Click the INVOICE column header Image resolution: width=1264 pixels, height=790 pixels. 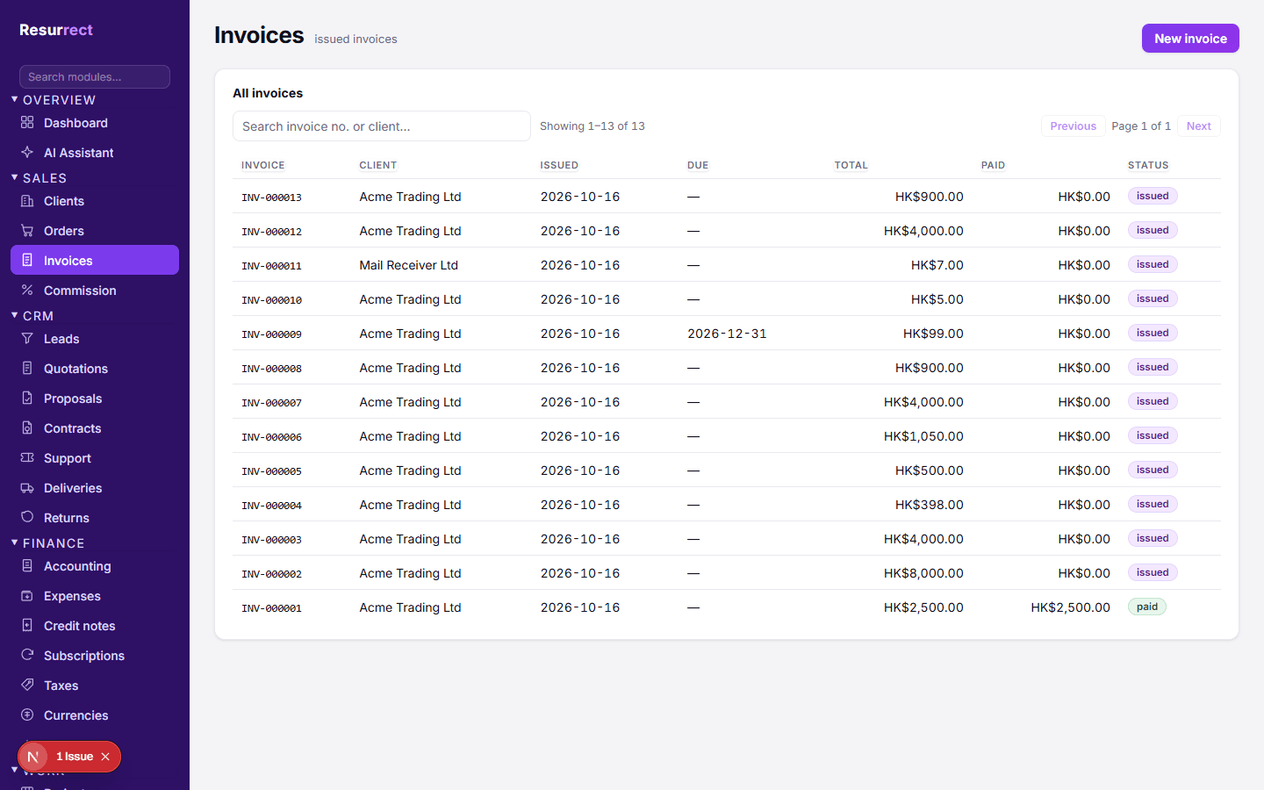click(x=263, y=165)
